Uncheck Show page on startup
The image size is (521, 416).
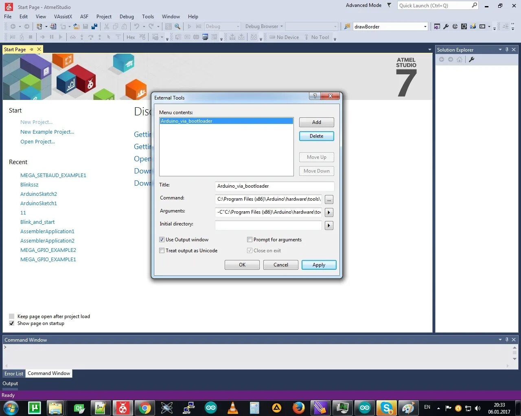pos(11,323)
